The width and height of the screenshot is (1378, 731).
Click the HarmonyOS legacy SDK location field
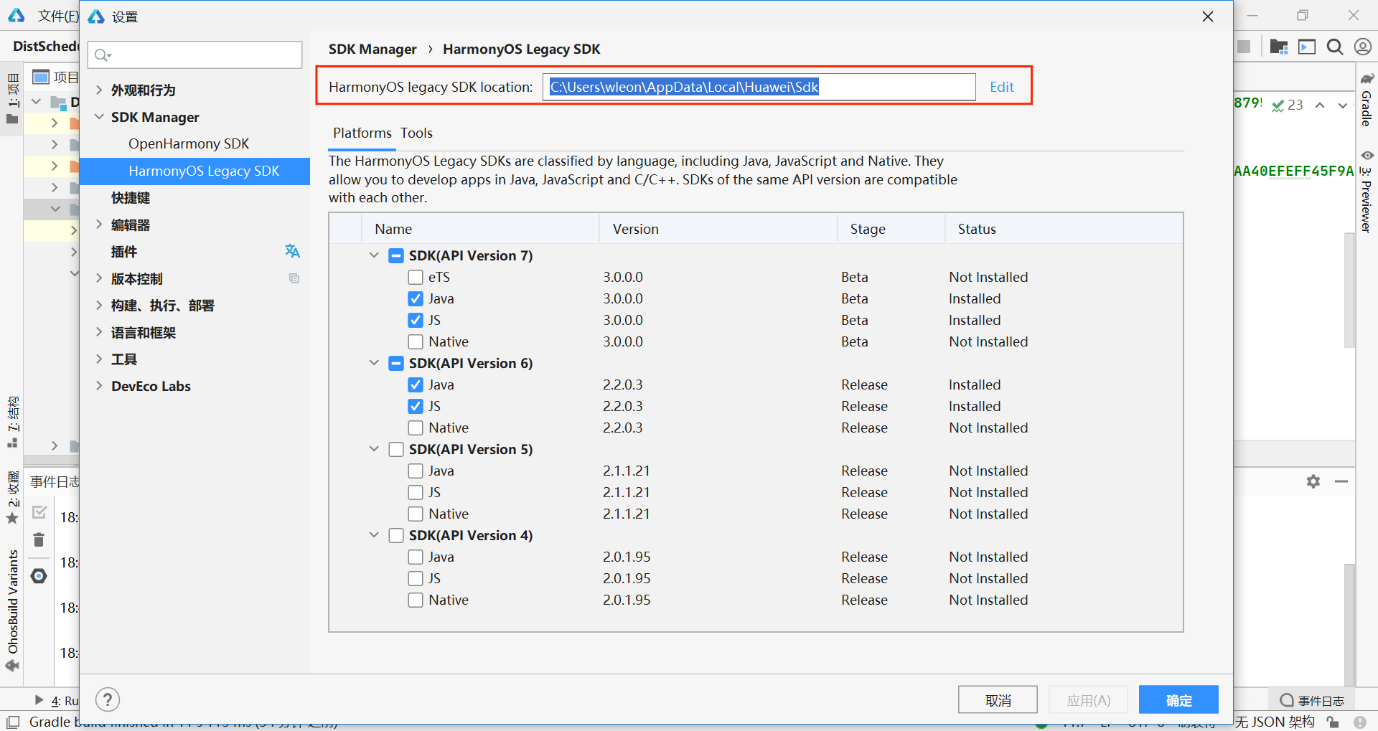pos(759,87)
